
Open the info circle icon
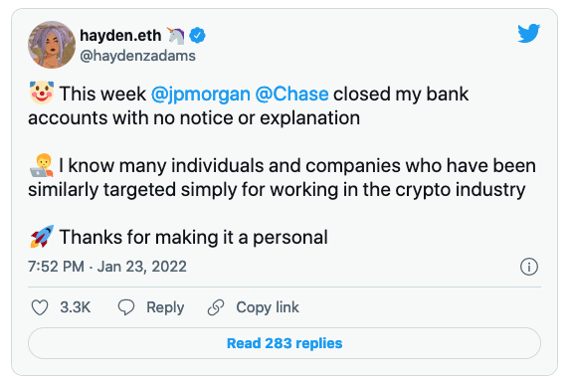click(x=529, y=267)
